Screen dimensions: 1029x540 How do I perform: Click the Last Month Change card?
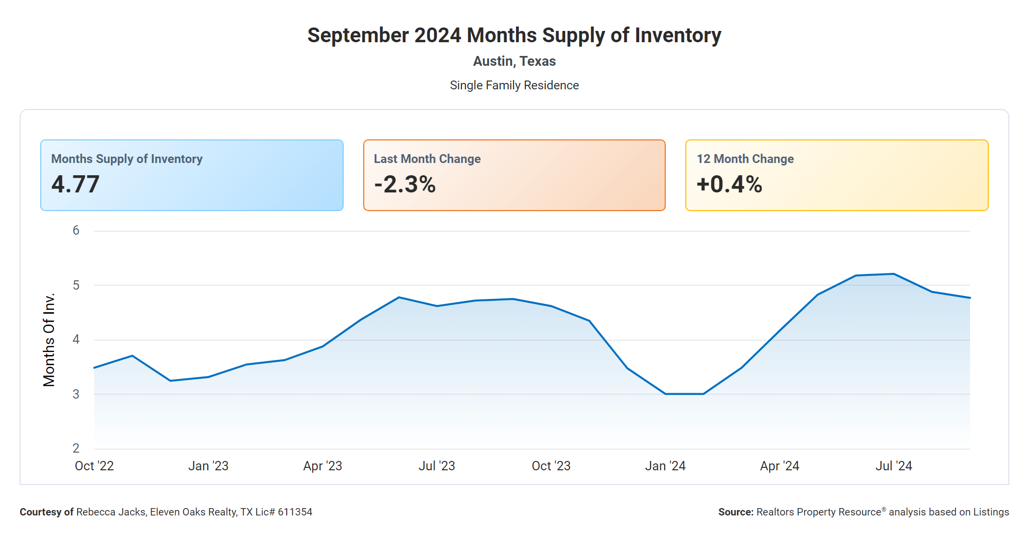[514, 175]
